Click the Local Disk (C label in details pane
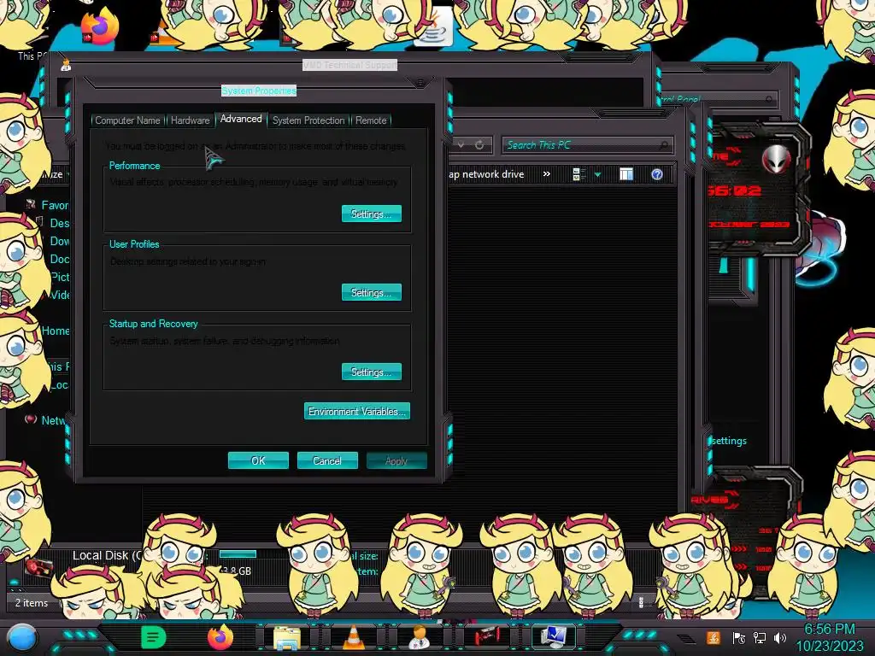This screenshot has width=875, height=656. click(x=107, y=555)
